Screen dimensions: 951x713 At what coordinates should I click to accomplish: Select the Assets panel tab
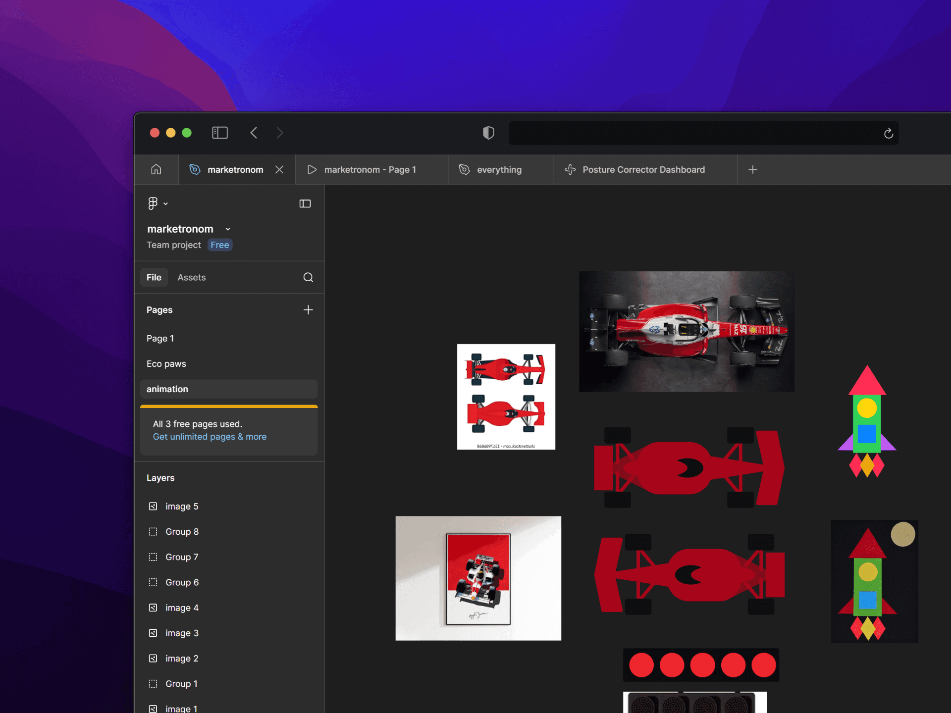(x=192, y=277)
